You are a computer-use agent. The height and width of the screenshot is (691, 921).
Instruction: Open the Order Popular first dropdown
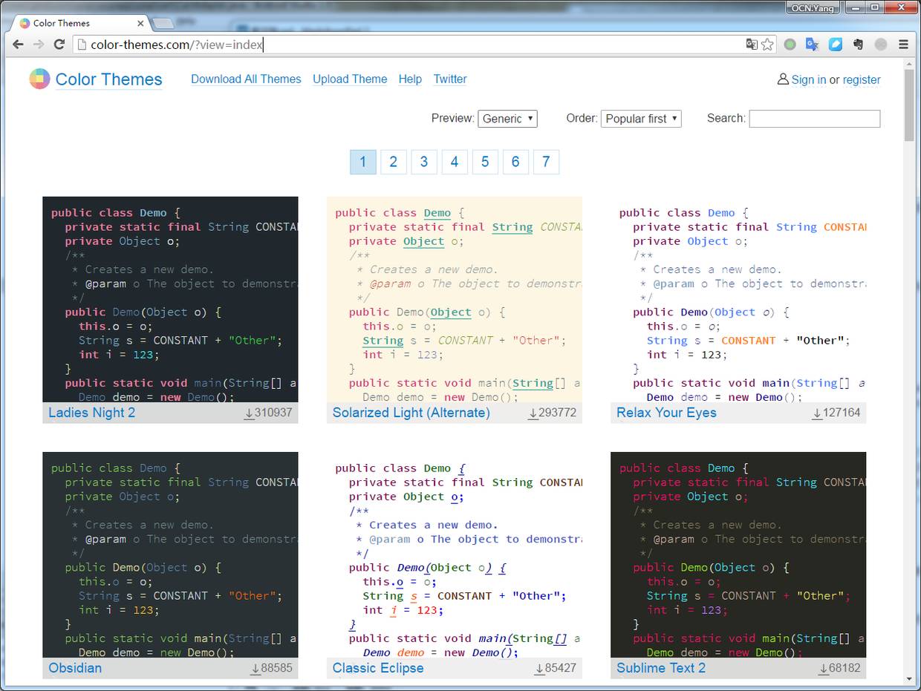641,118
